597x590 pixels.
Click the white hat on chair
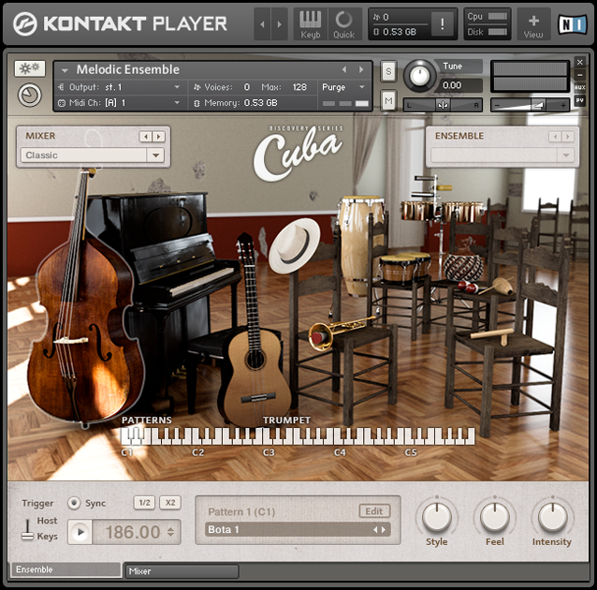tap(294, 244)
